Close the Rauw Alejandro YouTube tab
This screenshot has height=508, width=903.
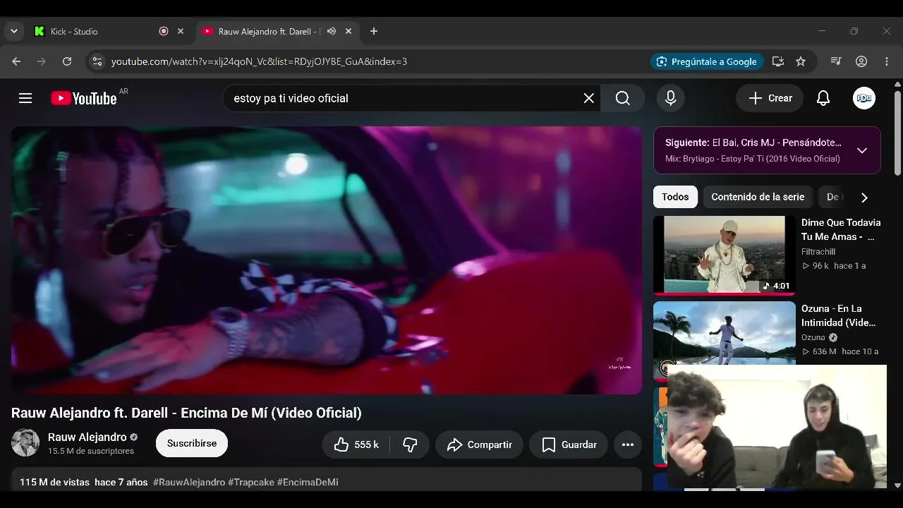[349, 31]
